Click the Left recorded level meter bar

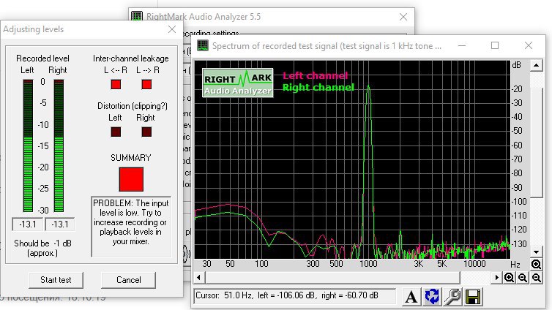tap(28, 145)
